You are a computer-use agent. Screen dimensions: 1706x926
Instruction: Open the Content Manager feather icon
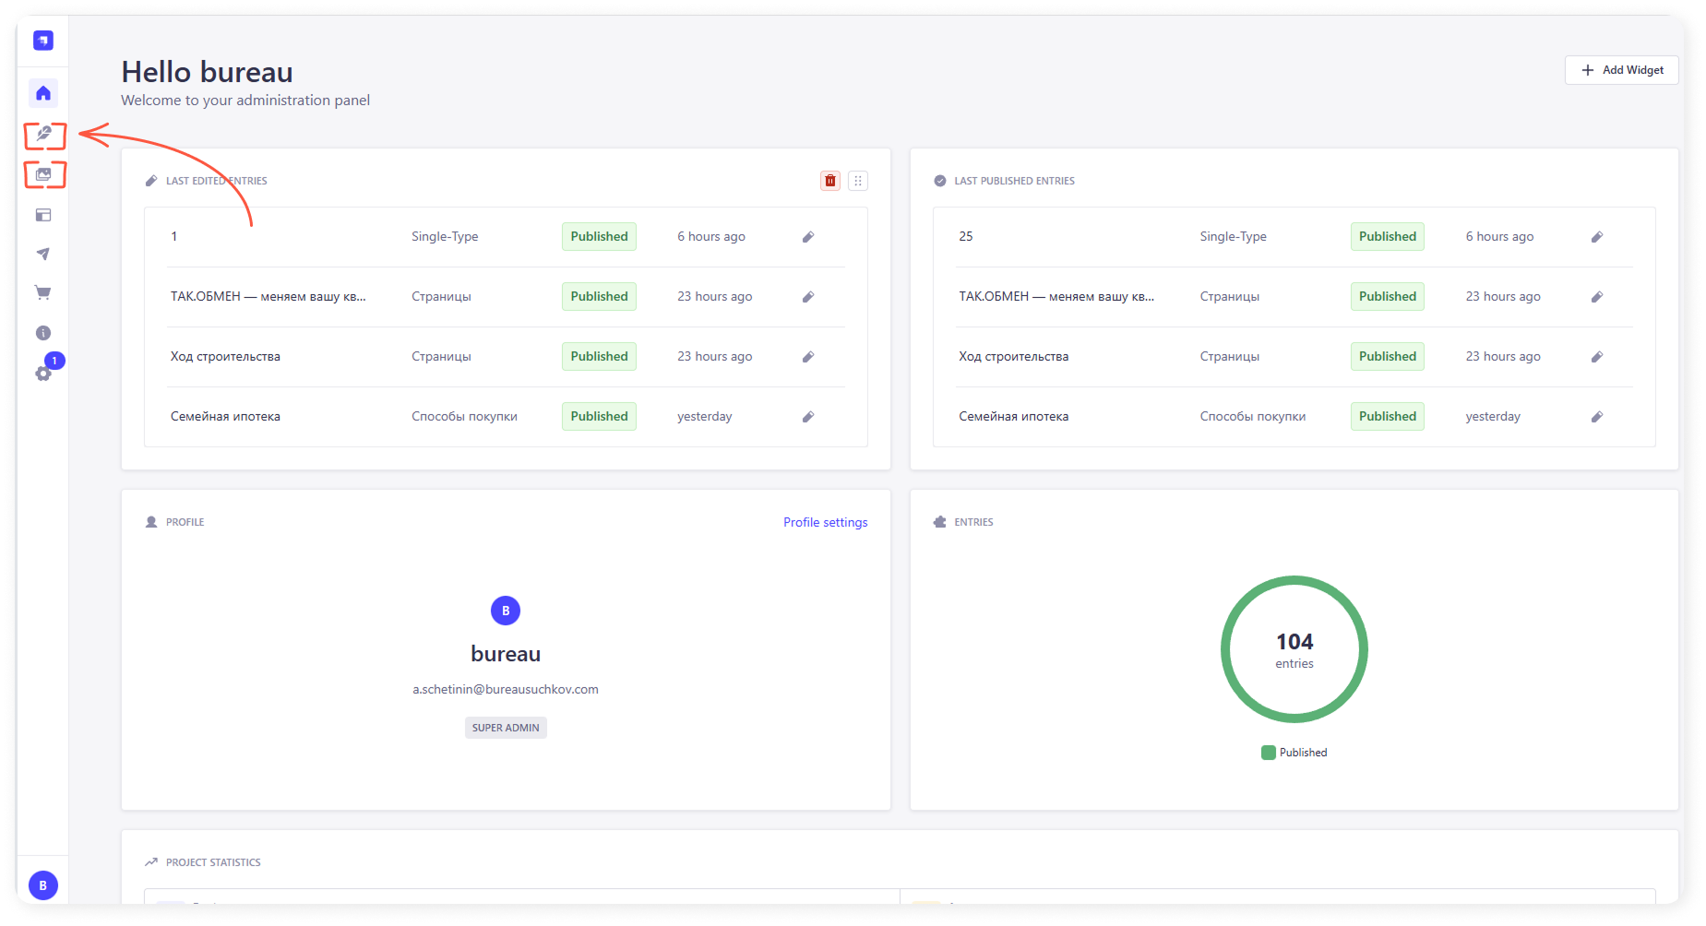[x=43, y=135]
